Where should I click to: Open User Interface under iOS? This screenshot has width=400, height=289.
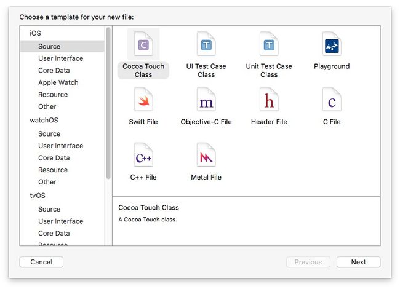61,58
